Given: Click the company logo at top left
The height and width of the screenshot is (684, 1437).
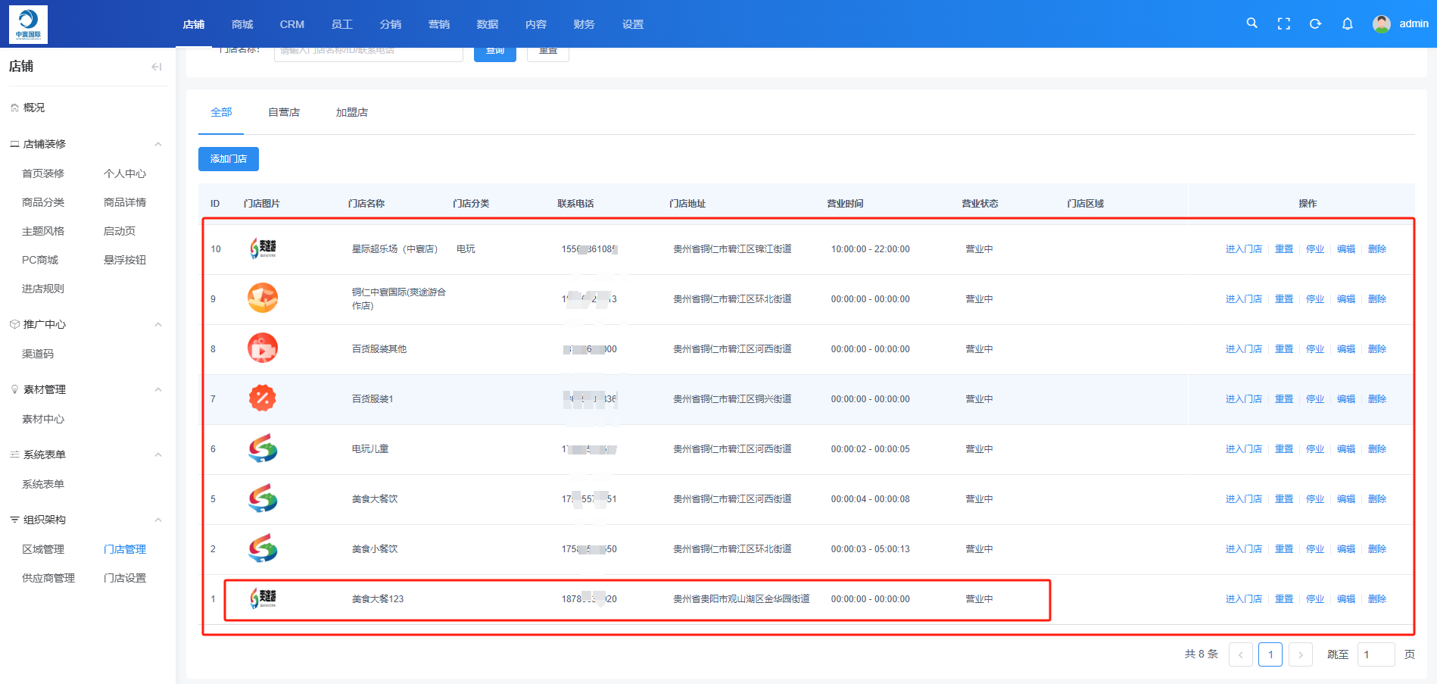Looking at the screenshot, I should click(28, 24).
